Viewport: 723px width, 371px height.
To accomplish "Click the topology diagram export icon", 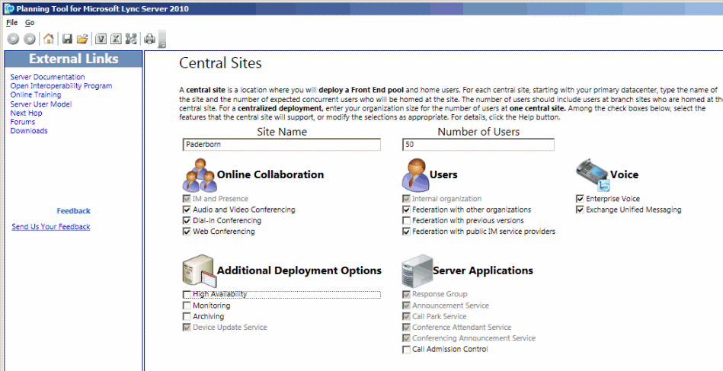I will 131,39.
